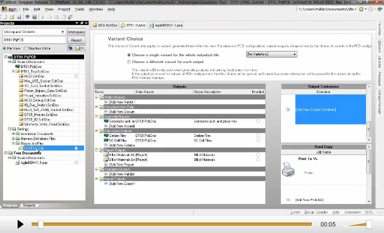
Task: Select Mini_USB_Socket.SchDoc in the tree
Action: [x=44, y=81]
